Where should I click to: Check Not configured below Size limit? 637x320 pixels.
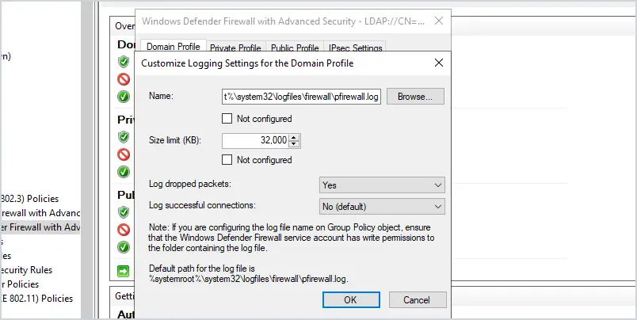[227, 159]
